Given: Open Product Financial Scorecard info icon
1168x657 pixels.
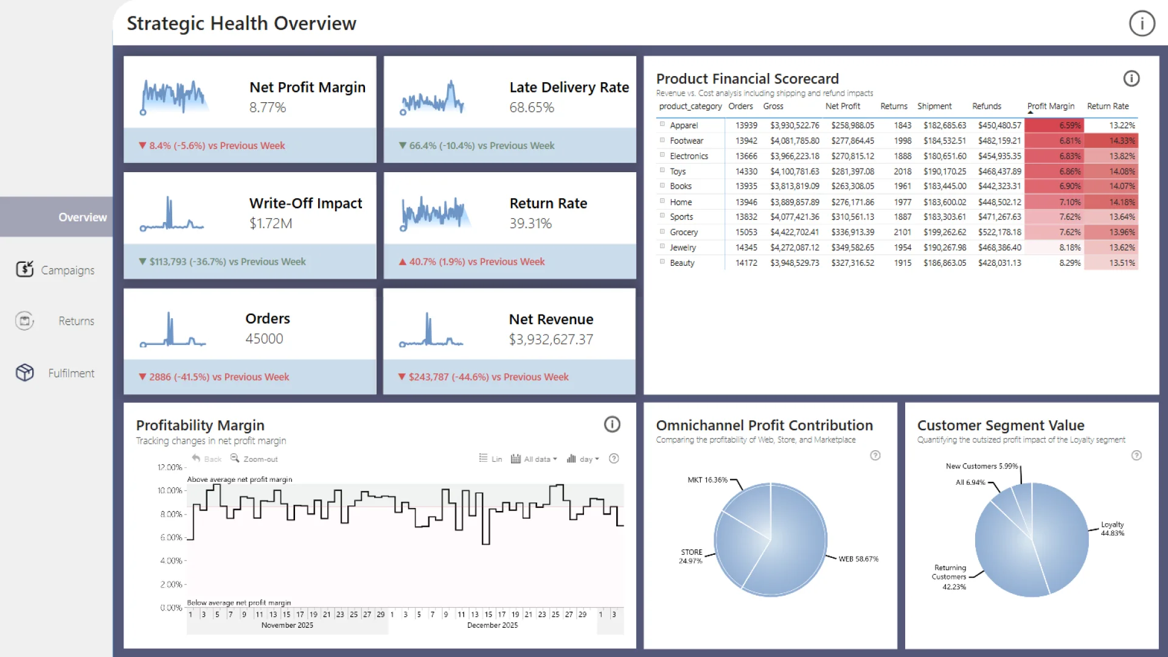Looking at the screenshot, I should [1131, 78].
